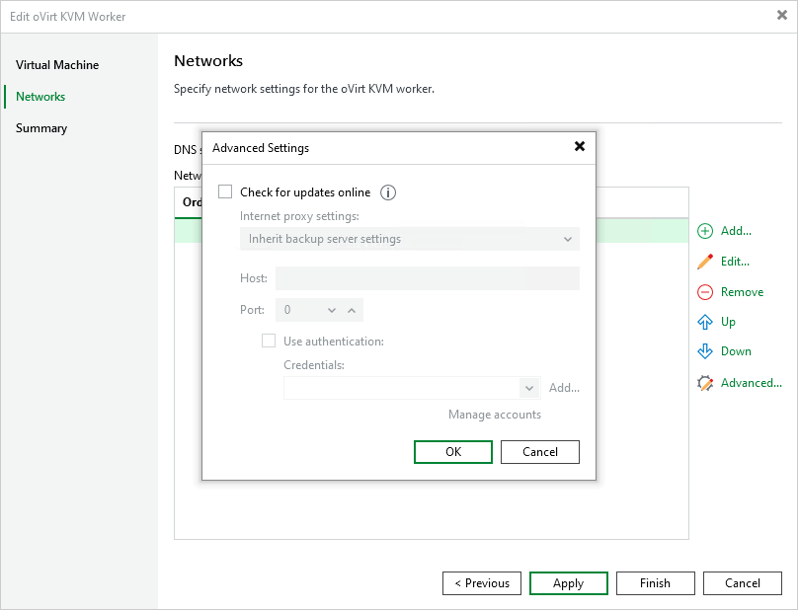The image size is (798, 610).
Task: Enable Check for updates online
Action: click(224, 192)
